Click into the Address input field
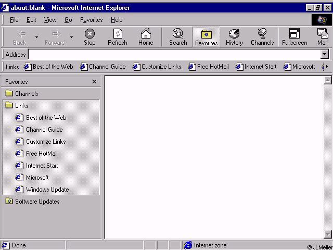 coord(174,54)
